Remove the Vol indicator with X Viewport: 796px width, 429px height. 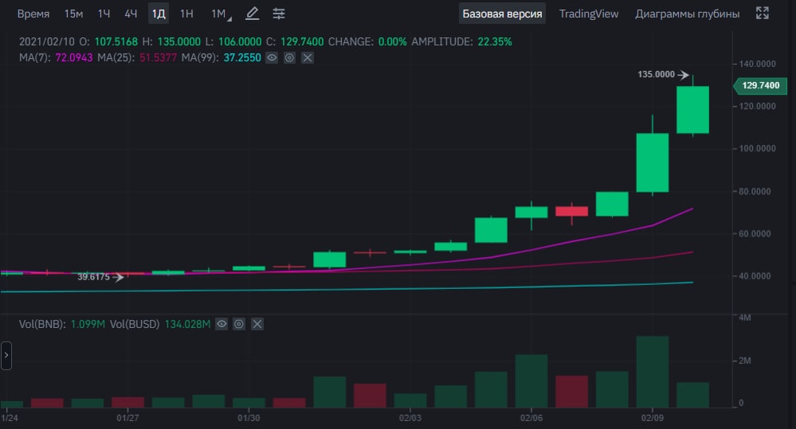[x=257, y=324]
